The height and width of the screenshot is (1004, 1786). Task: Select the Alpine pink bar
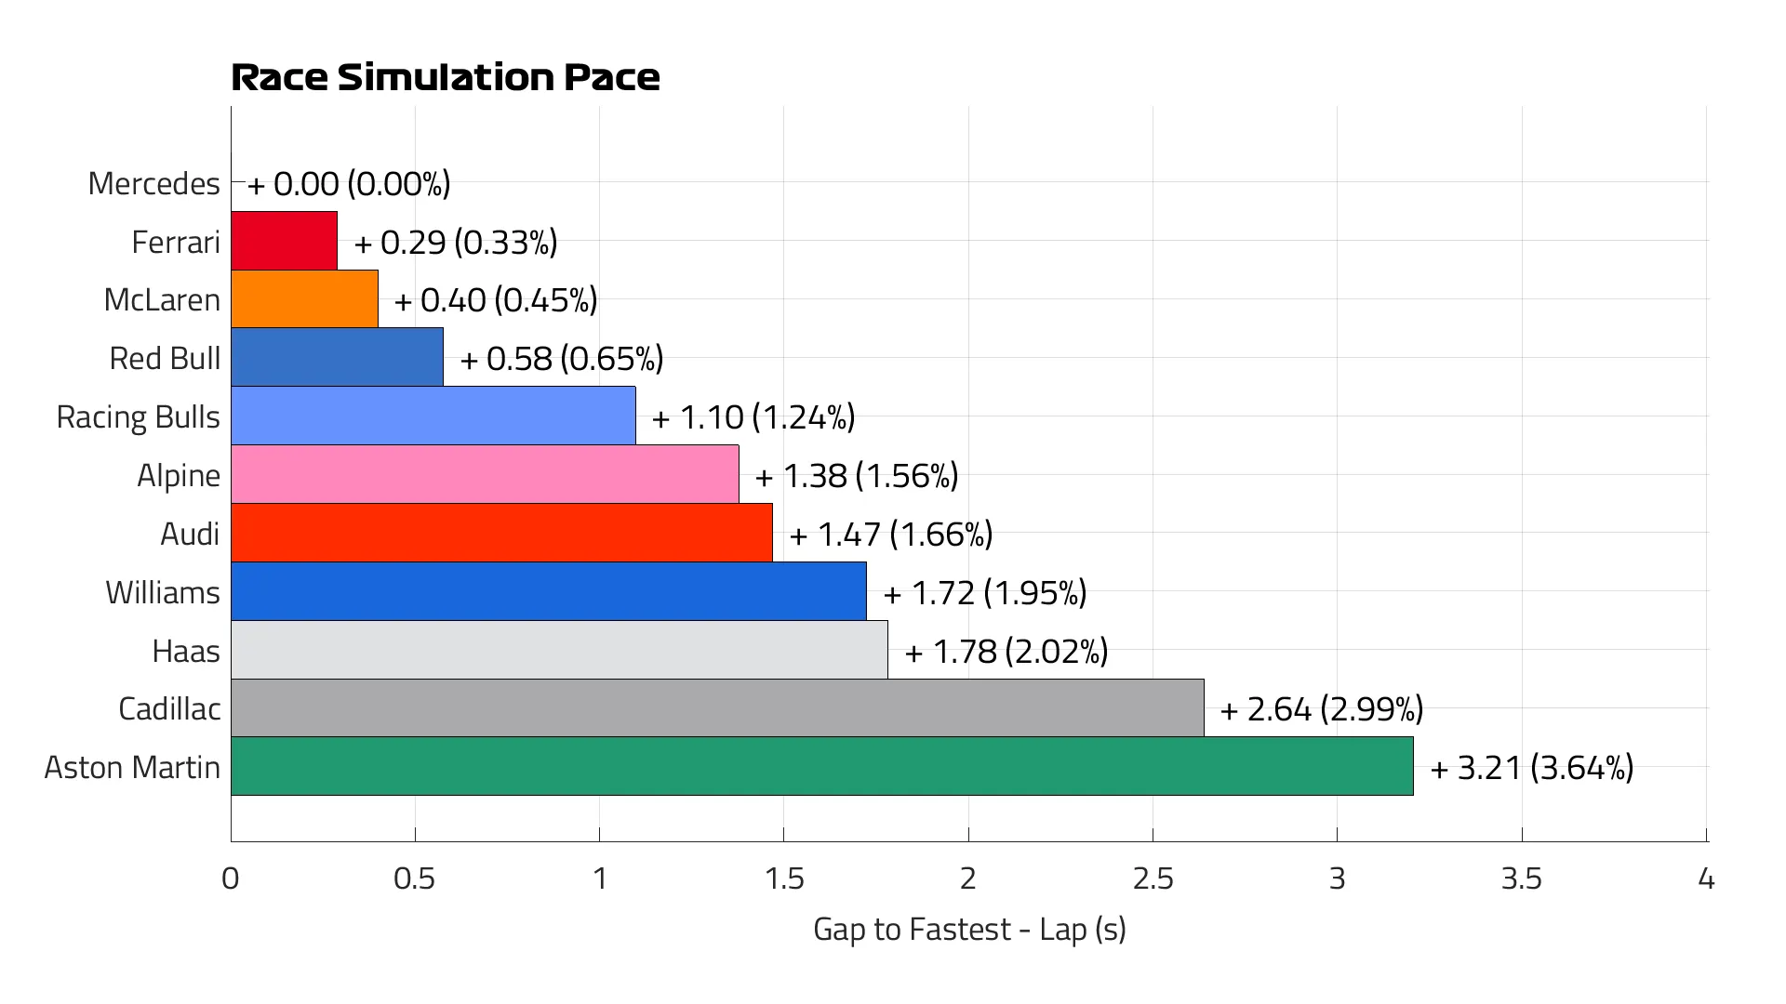(x=486, y=475)
